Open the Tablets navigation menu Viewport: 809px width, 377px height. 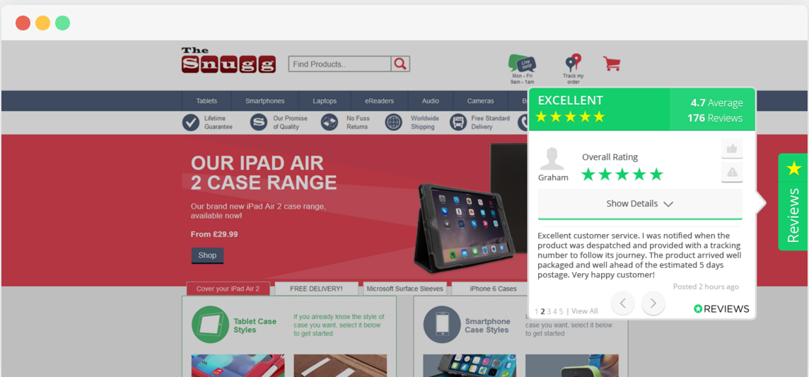206,101
